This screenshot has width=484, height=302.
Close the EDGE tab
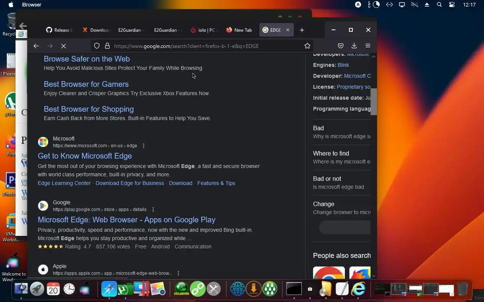[x=288, y=30]
